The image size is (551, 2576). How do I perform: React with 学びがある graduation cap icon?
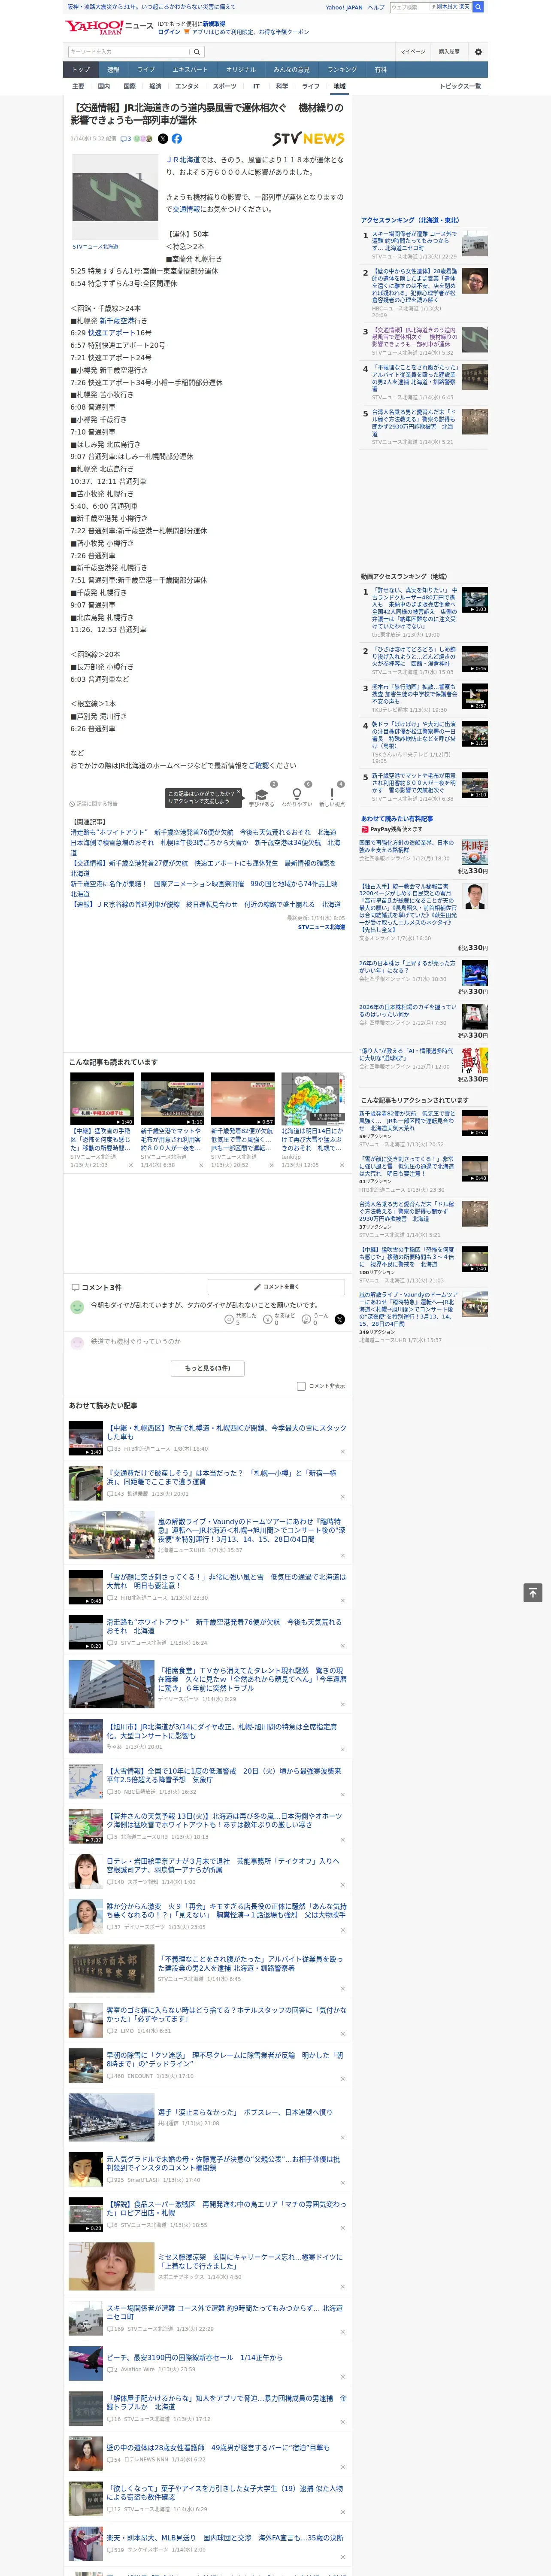tap(262, 795)
